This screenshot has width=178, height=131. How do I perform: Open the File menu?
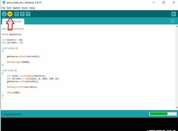[3, 8]
